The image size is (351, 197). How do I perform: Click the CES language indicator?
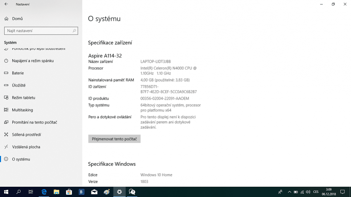(316, 192)
